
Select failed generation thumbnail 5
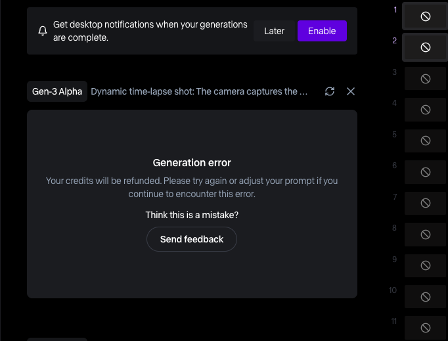pyautogui.click(x=425, y=141)
